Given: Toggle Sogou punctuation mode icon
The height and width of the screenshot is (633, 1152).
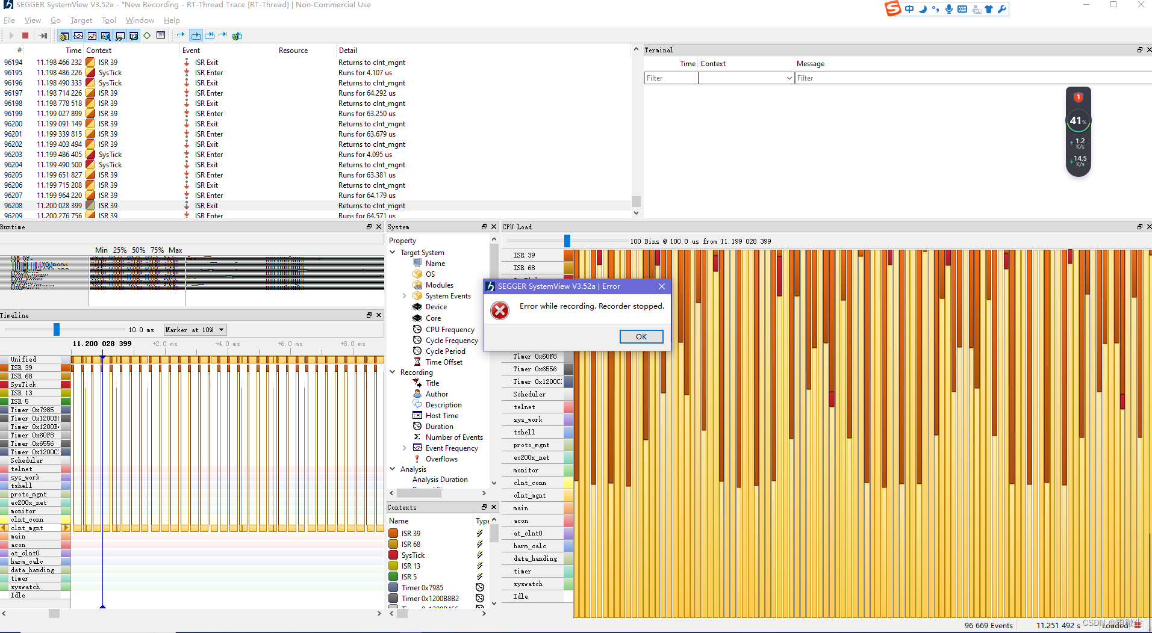Looking at the screenshot, I should [x=936, y=9].
